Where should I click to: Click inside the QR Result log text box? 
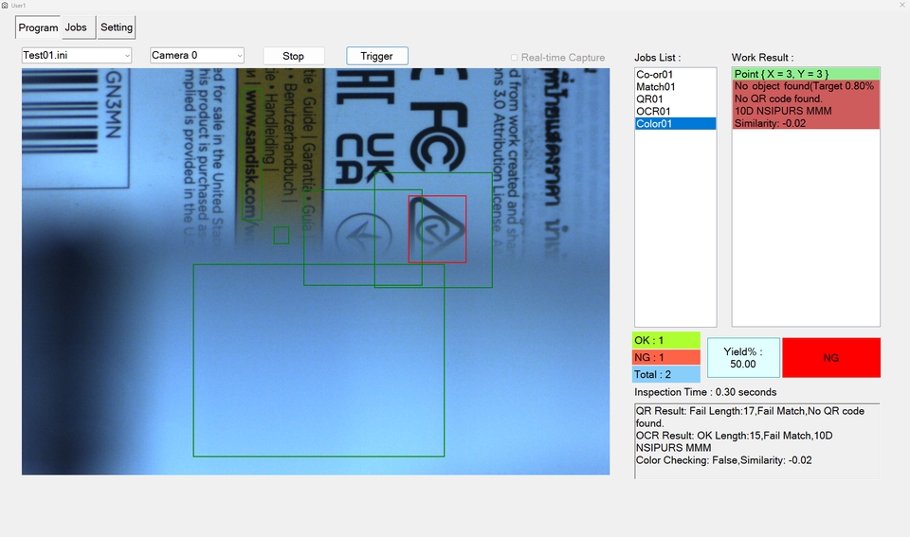tap(757, 440)
